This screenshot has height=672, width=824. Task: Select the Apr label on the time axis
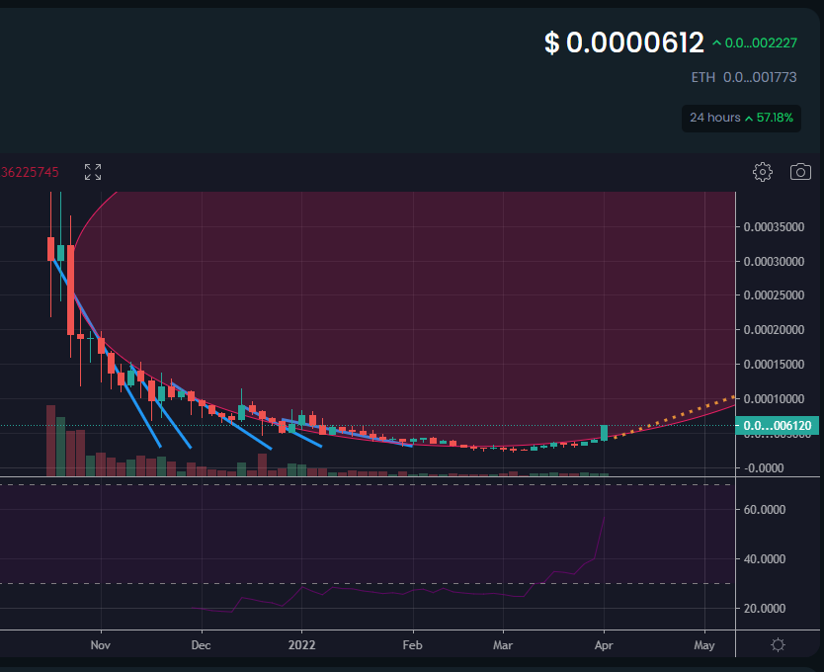pos(604,644)
